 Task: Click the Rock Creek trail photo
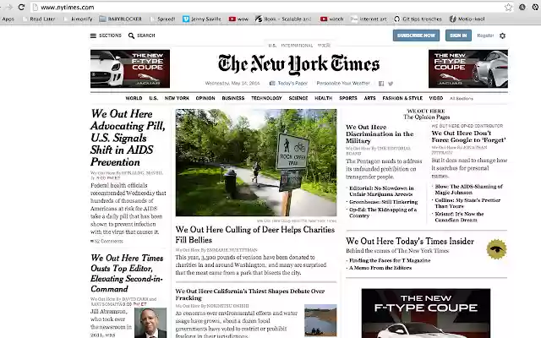(256, 162)
